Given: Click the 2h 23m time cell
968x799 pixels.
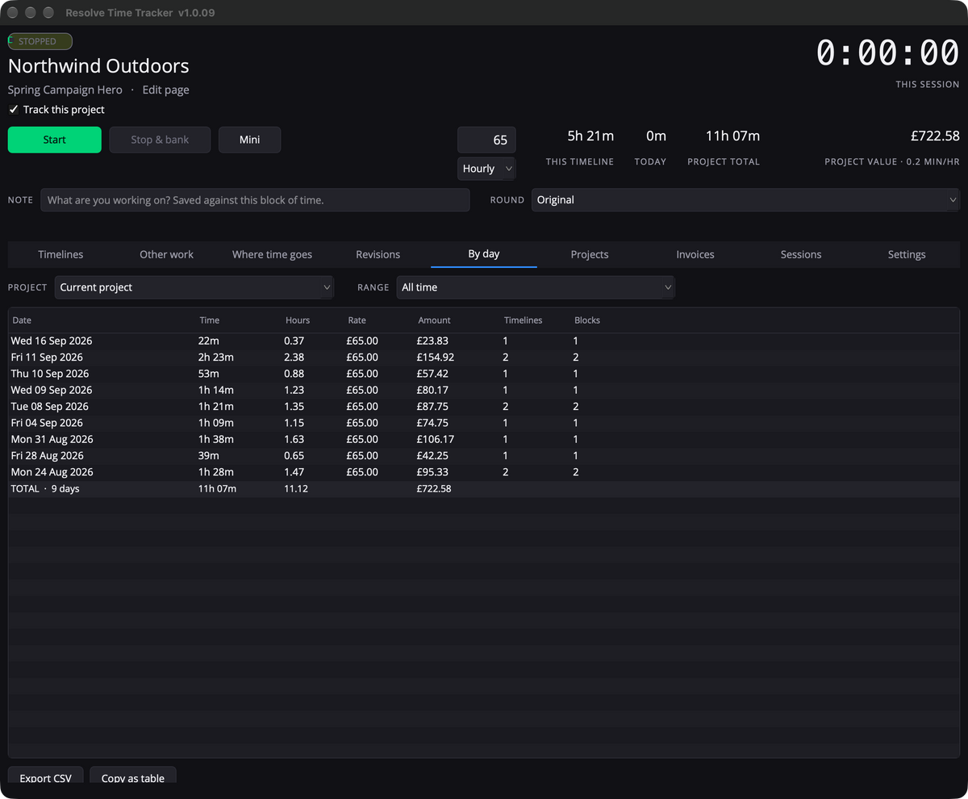Looking at the screenshot, I should 216,358.
